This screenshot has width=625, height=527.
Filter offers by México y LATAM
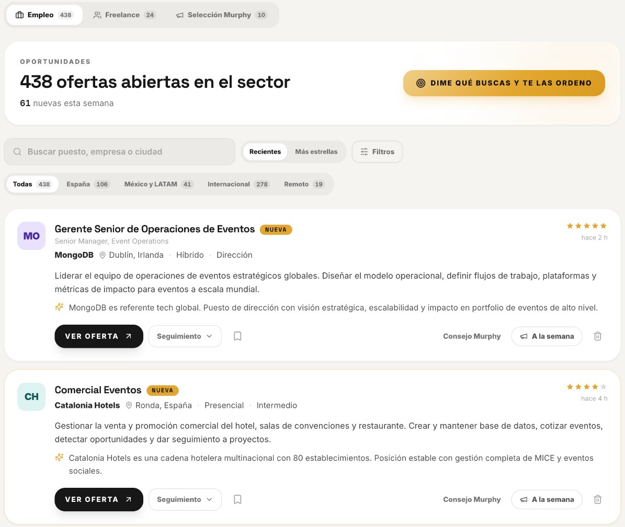(158, 184)
